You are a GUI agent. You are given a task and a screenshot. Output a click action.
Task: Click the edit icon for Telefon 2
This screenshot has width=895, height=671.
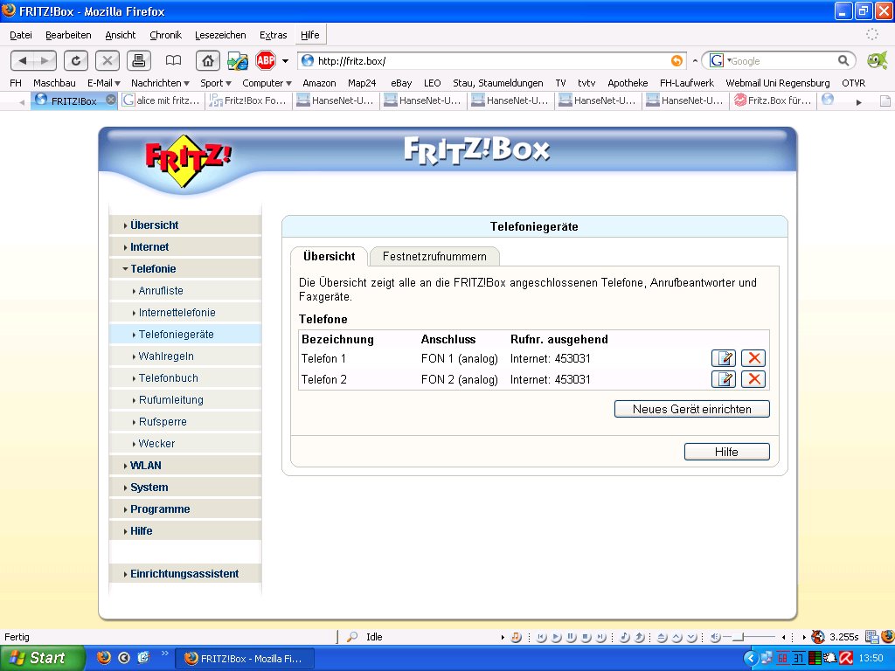[x=724, y=379]
